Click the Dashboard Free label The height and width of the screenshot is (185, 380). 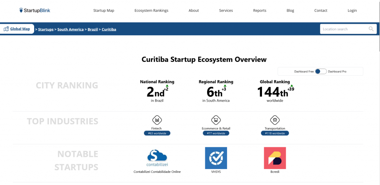pos(304,72)
